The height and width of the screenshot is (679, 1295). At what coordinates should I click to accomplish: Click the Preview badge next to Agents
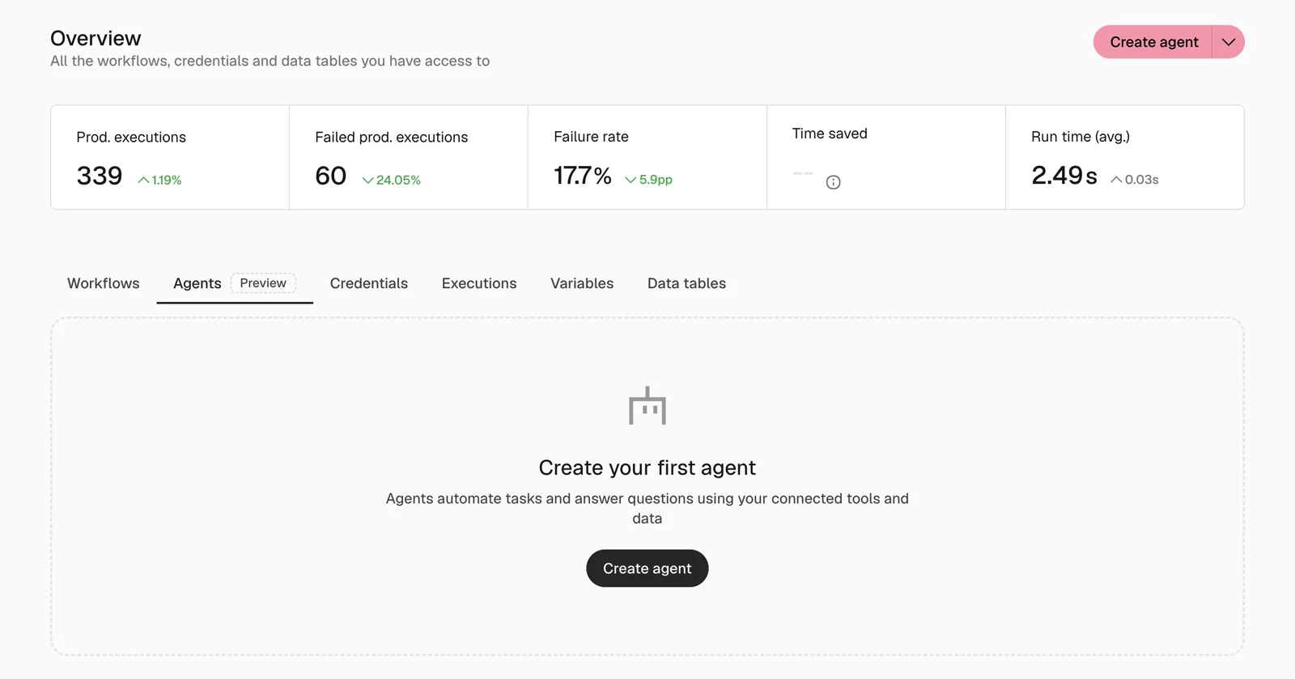263,282
